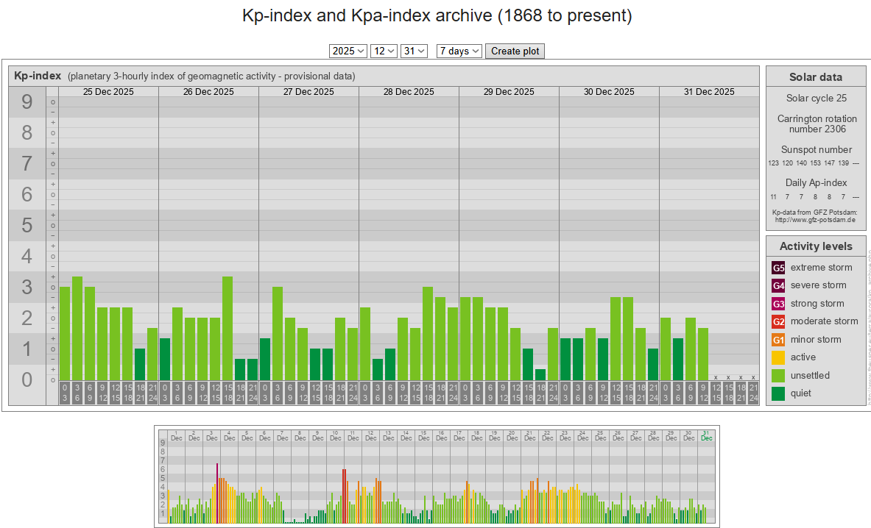Click the yellow active level swatch
The image size is (871, 528).
(778, 357)
